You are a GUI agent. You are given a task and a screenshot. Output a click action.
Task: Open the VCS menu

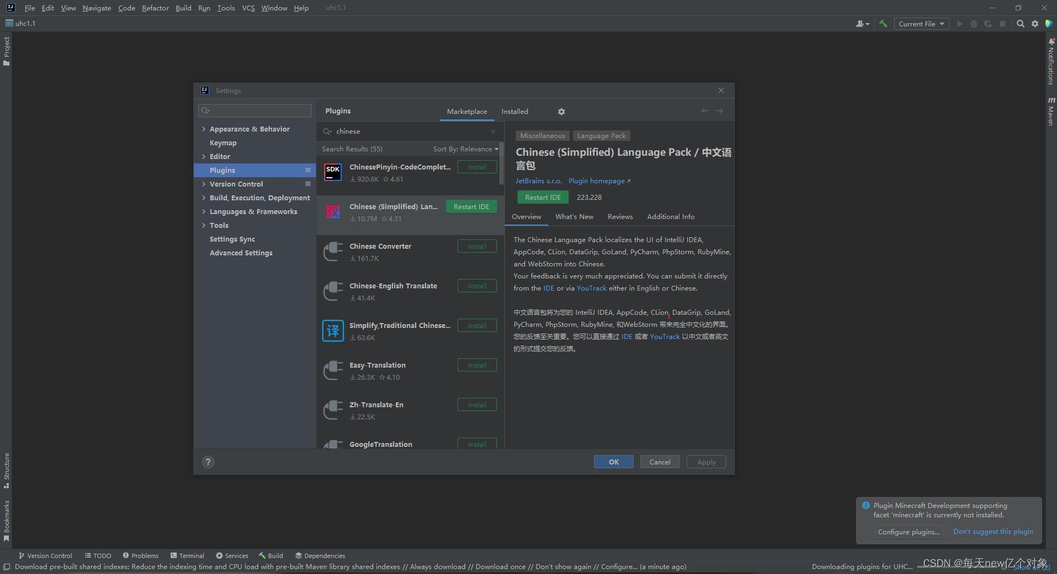[248, 8]
